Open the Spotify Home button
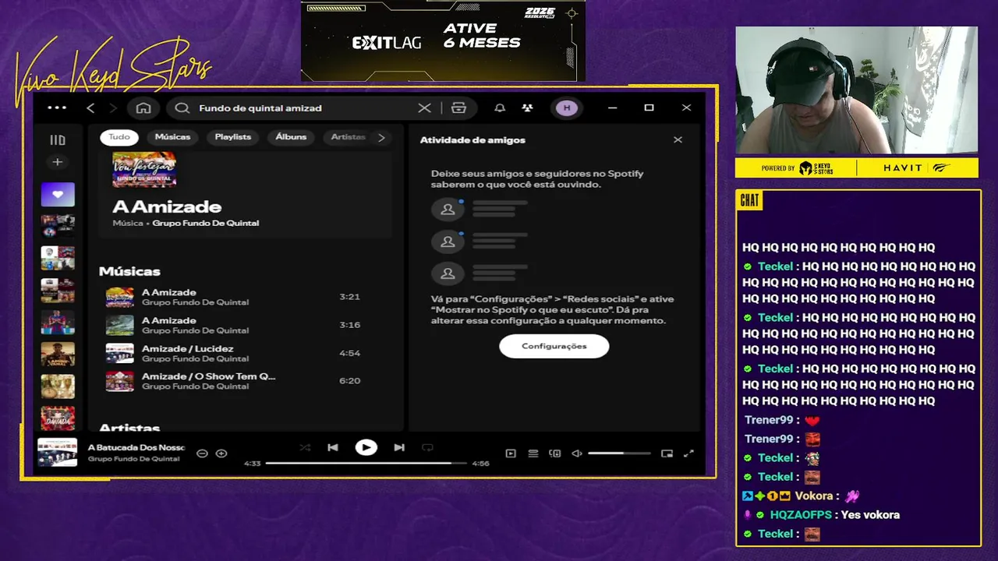The width and height of the screenshot is (998, 561). point(143,108)
